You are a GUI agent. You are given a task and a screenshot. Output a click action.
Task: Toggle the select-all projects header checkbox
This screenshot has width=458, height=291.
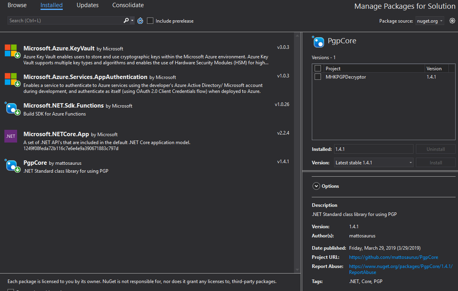point(318,68)
